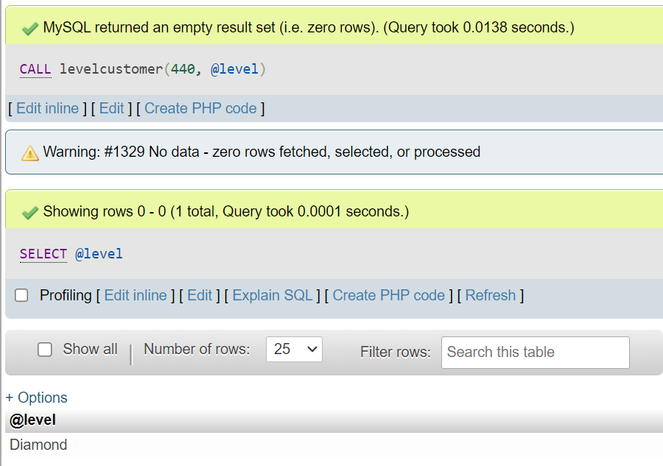Viewport: 663px width, 466px height.
Task: Open the Number of rows dropdown
Action: tap(294, 349)
